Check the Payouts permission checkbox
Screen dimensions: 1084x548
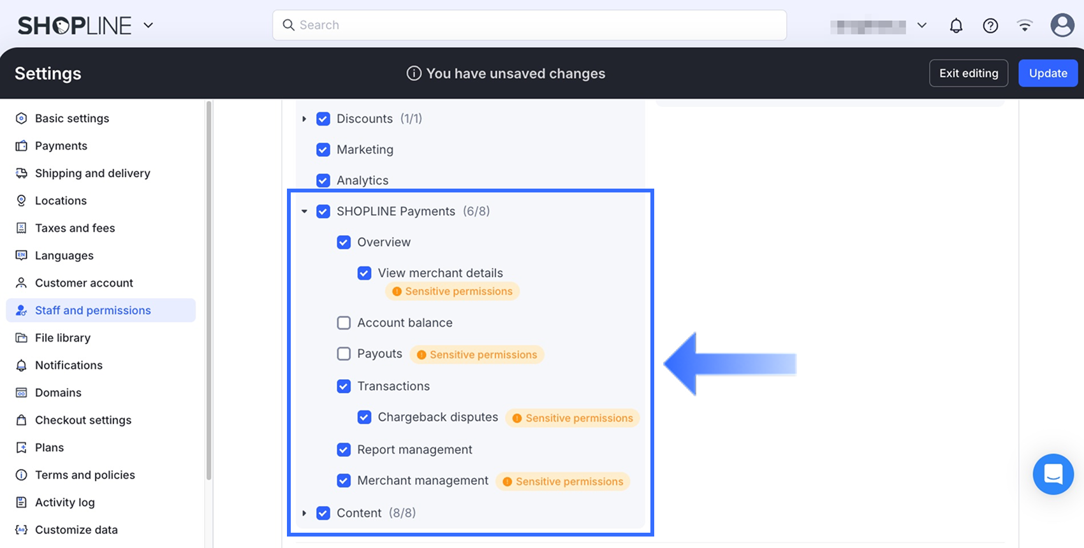[x=344, y=354]
